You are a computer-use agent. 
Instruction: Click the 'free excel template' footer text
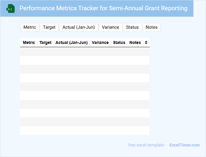[x=147, y=145]
